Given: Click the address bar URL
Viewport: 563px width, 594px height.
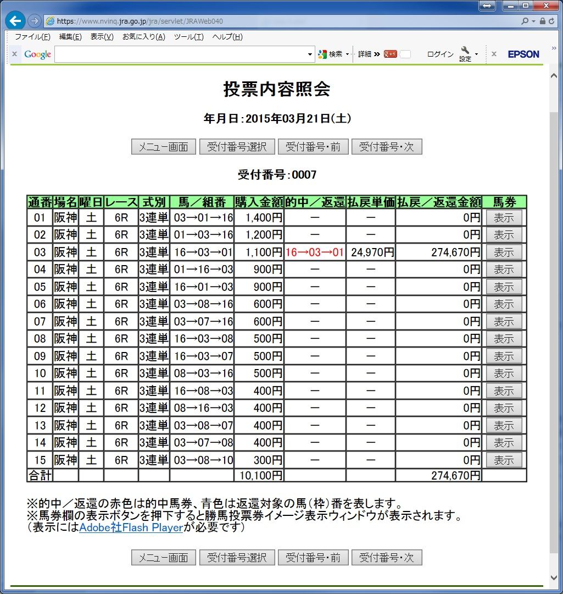Looking at the screenshot, I should [140, 21].
